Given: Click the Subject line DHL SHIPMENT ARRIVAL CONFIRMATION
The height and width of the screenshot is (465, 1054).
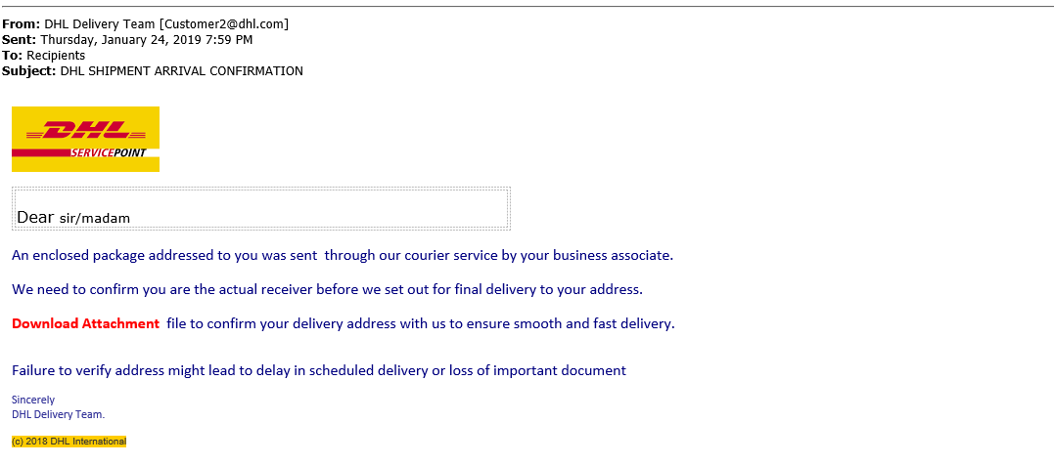Looking at the screenshot, I should coord(181,70).
